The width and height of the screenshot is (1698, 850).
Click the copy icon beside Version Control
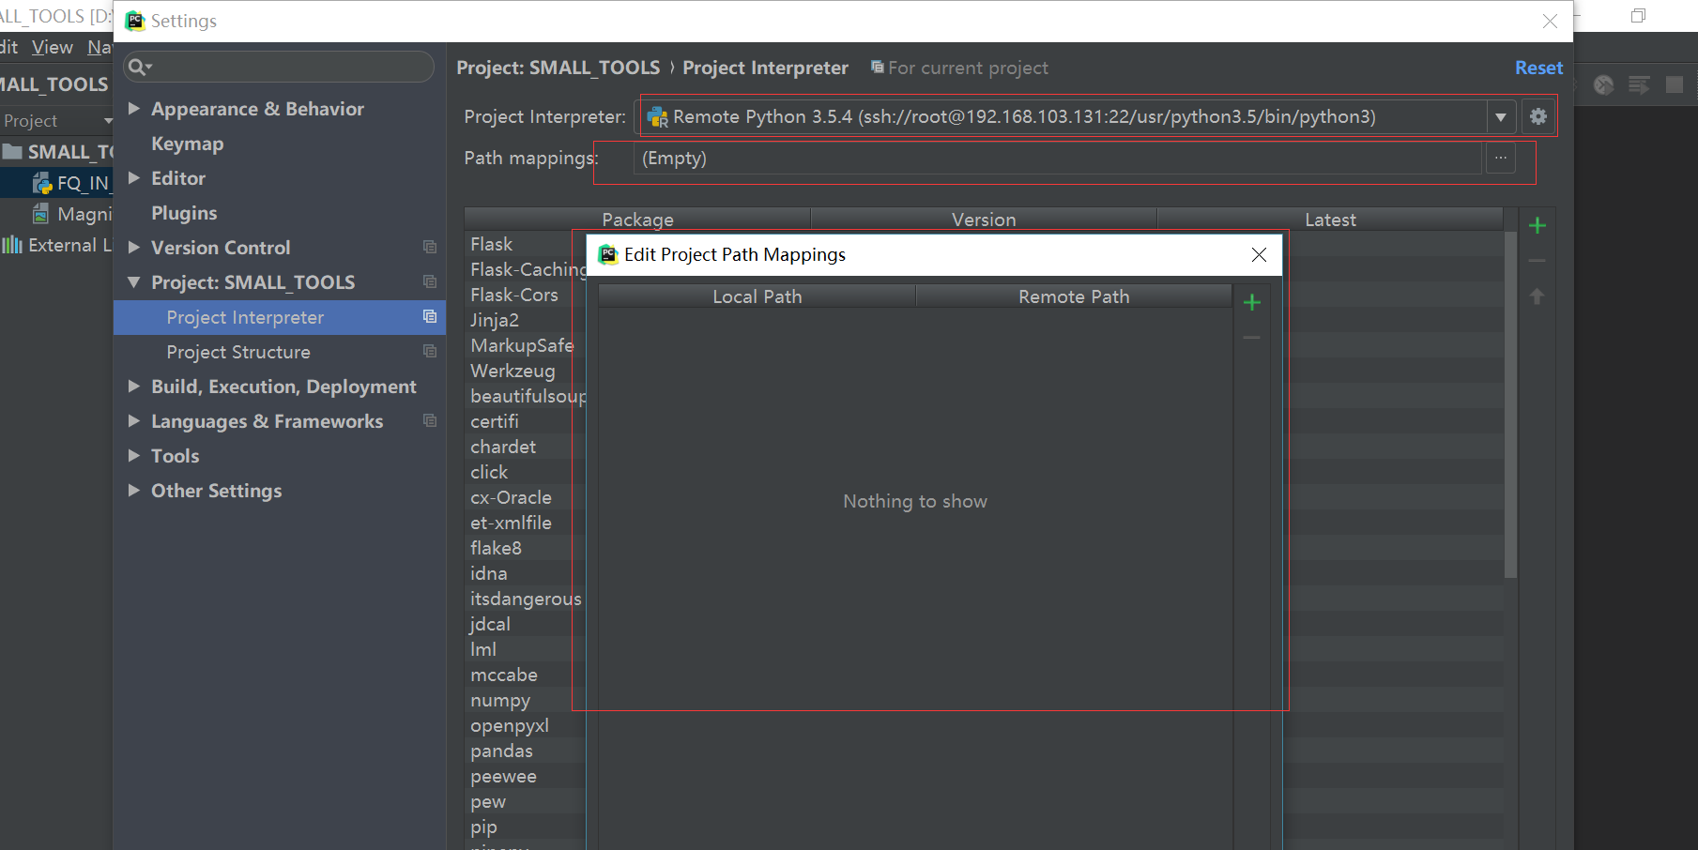[x=430, y=248]
